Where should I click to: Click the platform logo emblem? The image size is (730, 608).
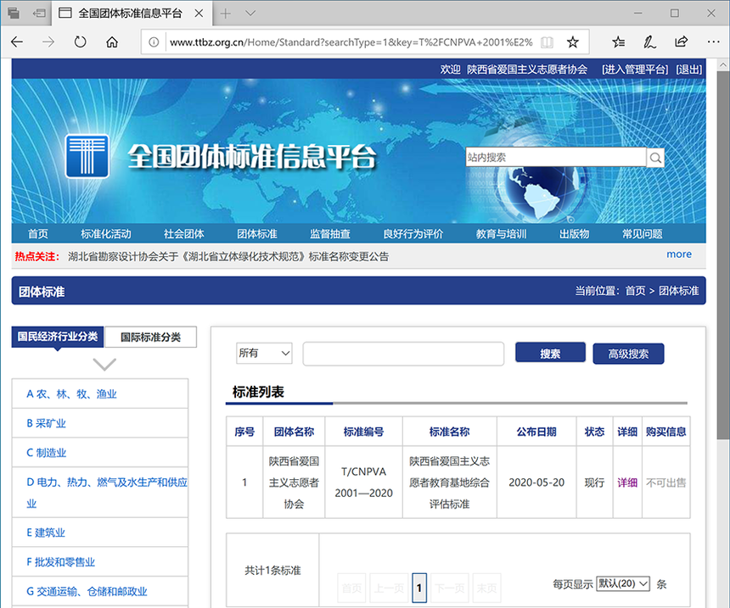87,156
